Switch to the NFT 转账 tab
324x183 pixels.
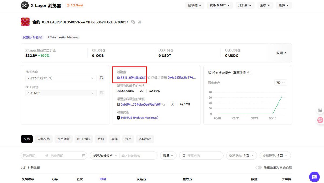click(84, 139)
